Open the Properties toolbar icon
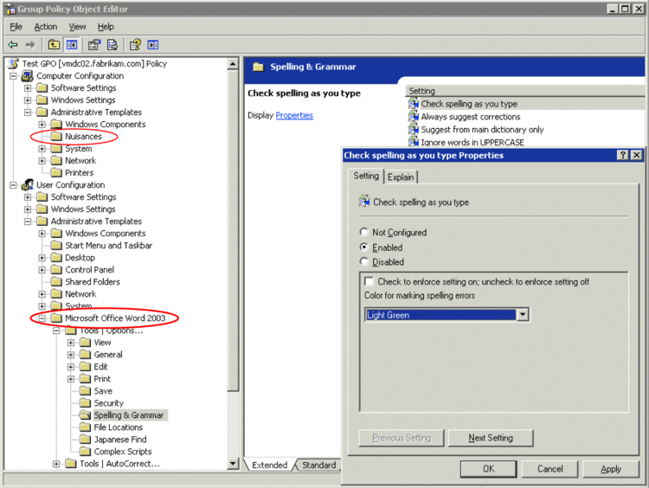Image resolution: width=649 pixels, height=488 pixels. [x=94, y=45]
